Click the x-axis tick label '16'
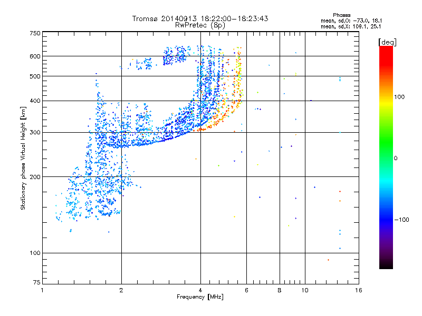Image resolution: width=422 pixels, height=316 pixels. [359, 290]
